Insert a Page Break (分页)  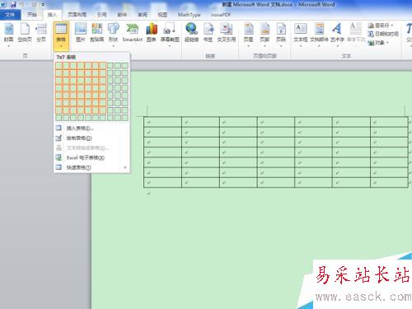pyautogui.click(x=41, y=33)
